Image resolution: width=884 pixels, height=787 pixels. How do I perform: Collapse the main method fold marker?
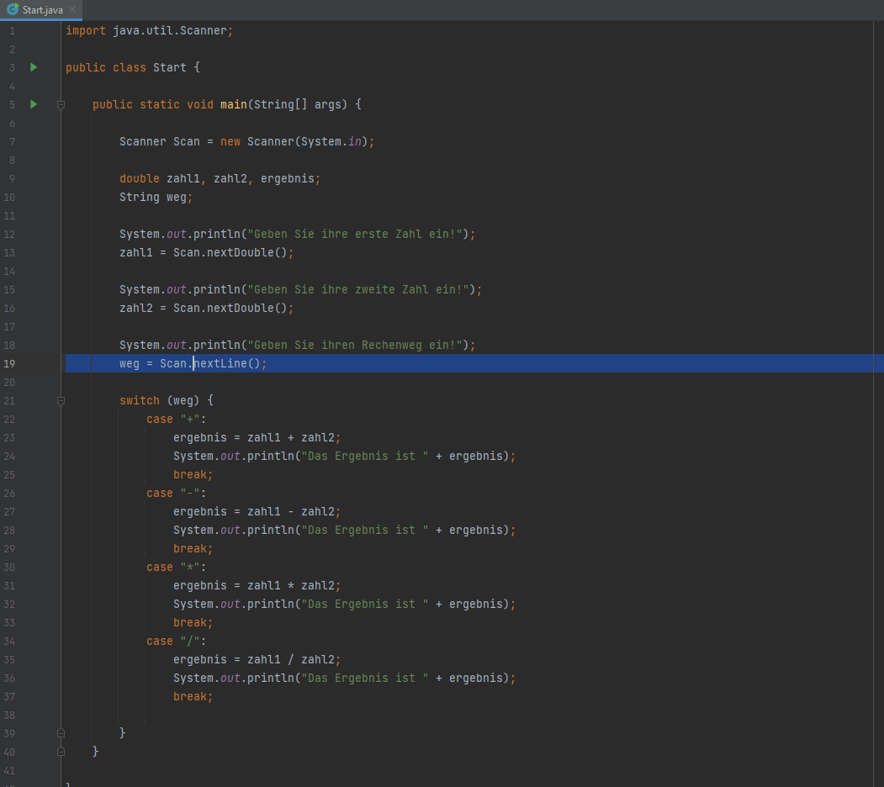click(61, 105)
